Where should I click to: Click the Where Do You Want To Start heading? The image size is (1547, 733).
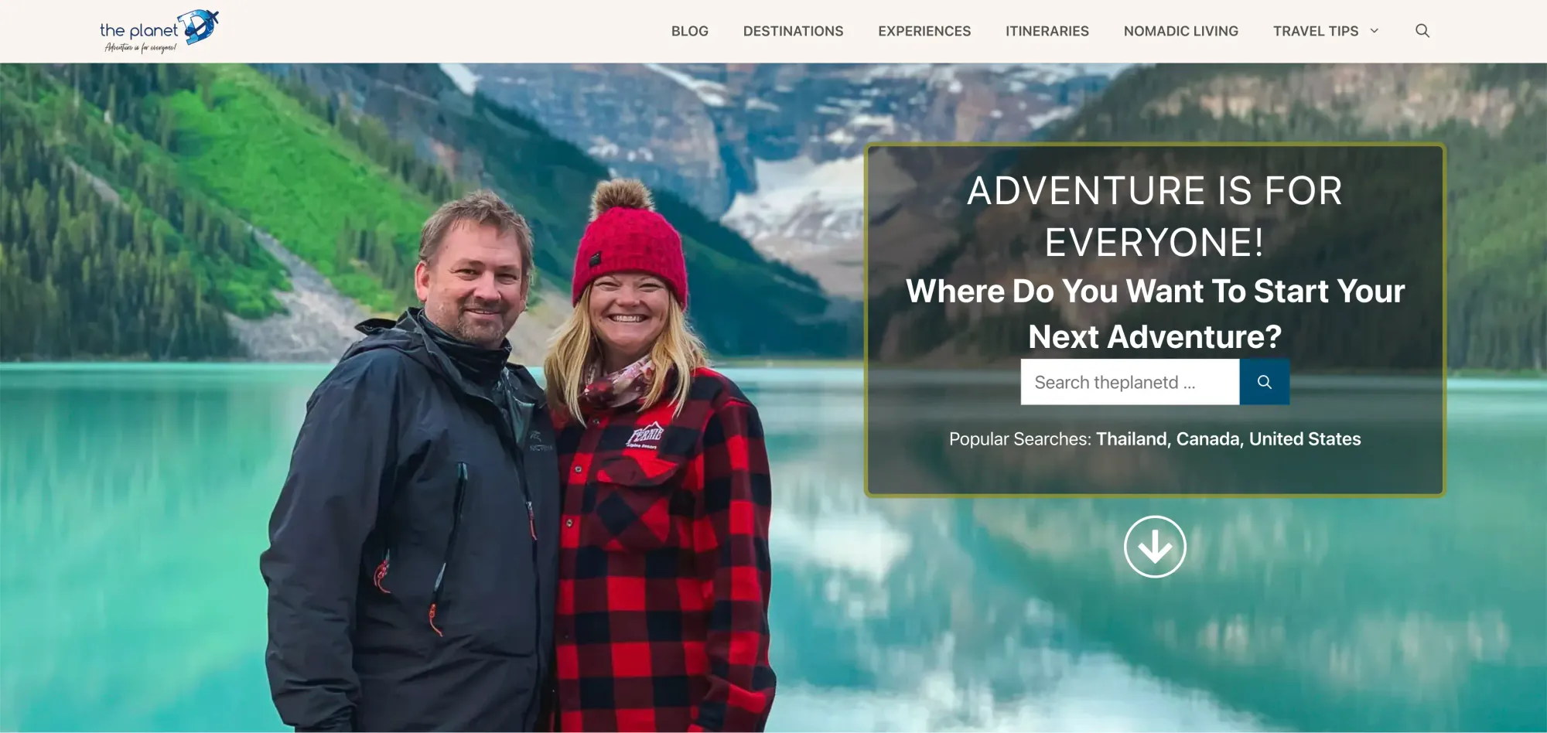(x=1155, y=314)
